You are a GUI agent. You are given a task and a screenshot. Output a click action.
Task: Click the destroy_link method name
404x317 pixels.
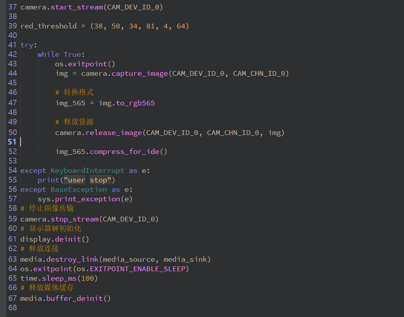tap(72, 259)
